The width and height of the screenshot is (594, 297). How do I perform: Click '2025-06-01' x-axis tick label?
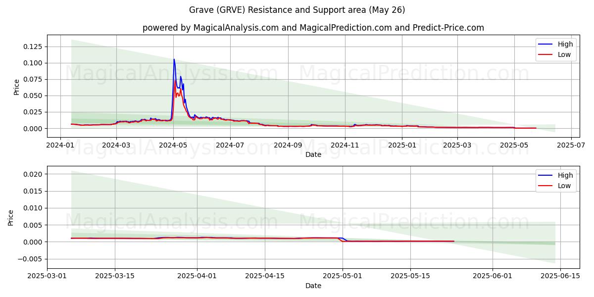click(x=493, y=277)
